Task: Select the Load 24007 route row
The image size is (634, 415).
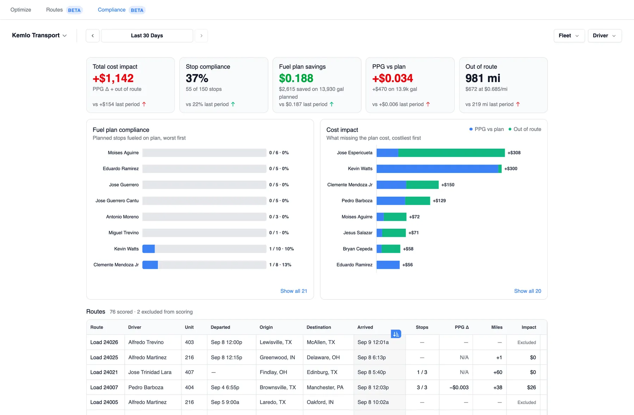Action: 317,388
